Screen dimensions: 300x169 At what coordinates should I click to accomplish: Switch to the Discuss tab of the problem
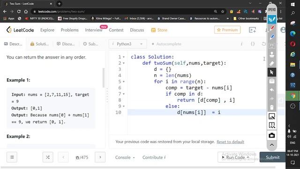pos(66,44)
